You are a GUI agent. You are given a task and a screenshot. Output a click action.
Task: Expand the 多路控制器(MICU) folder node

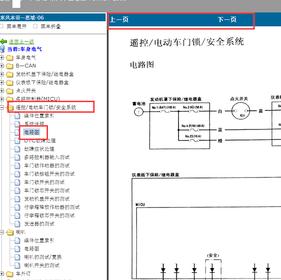(x=1, y=99)
